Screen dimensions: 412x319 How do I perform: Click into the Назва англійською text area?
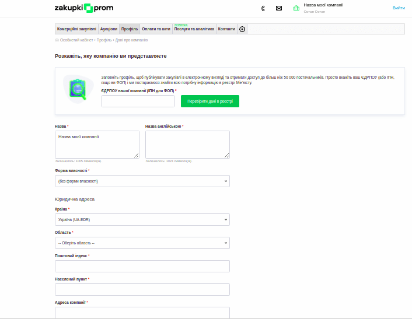point(187,144)
